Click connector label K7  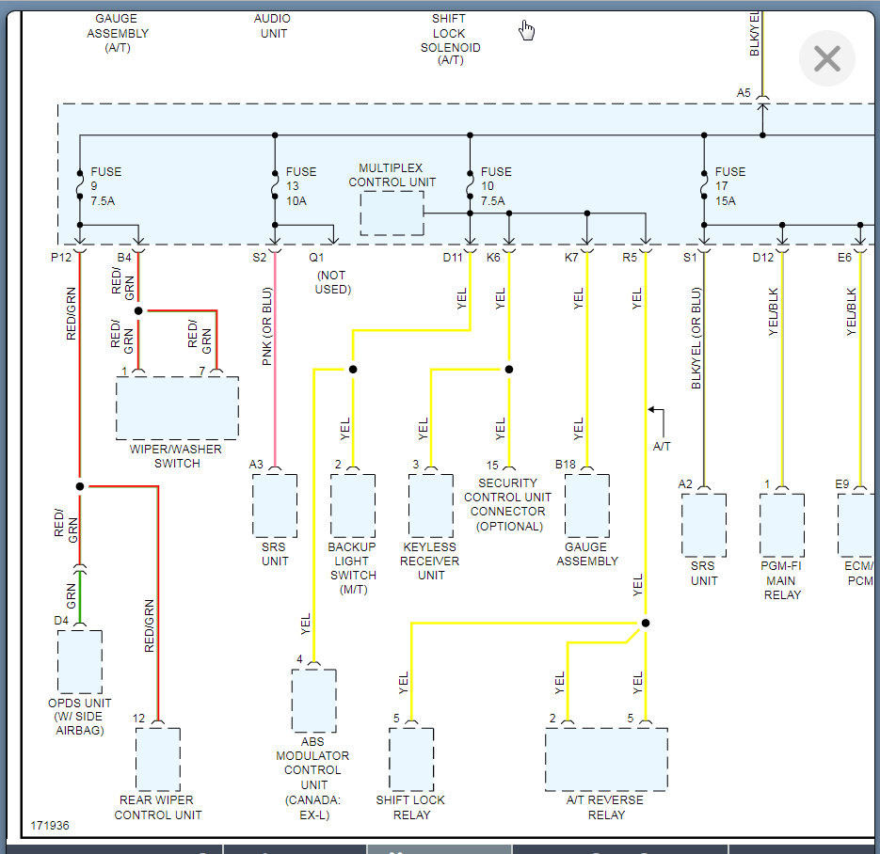pyautogui.click(x=571, y=258)
